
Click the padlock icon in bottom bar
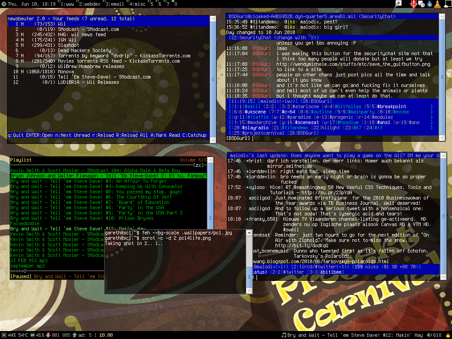click(448, 335)
